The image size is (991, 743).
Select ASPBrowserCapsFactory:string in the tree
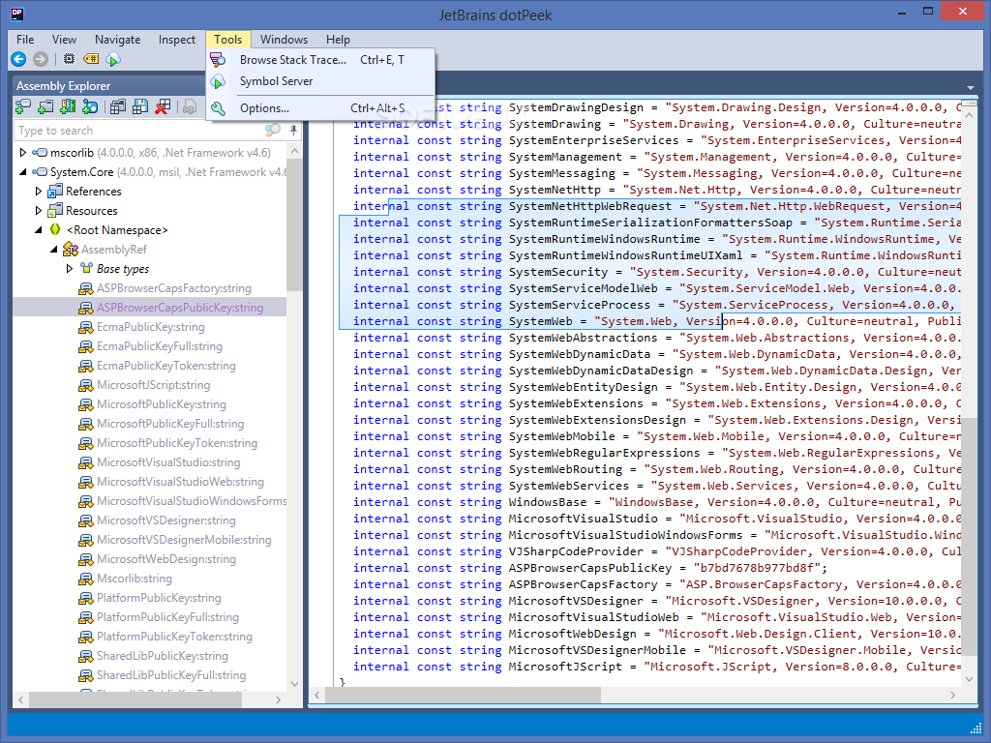[x=174, y=288]
